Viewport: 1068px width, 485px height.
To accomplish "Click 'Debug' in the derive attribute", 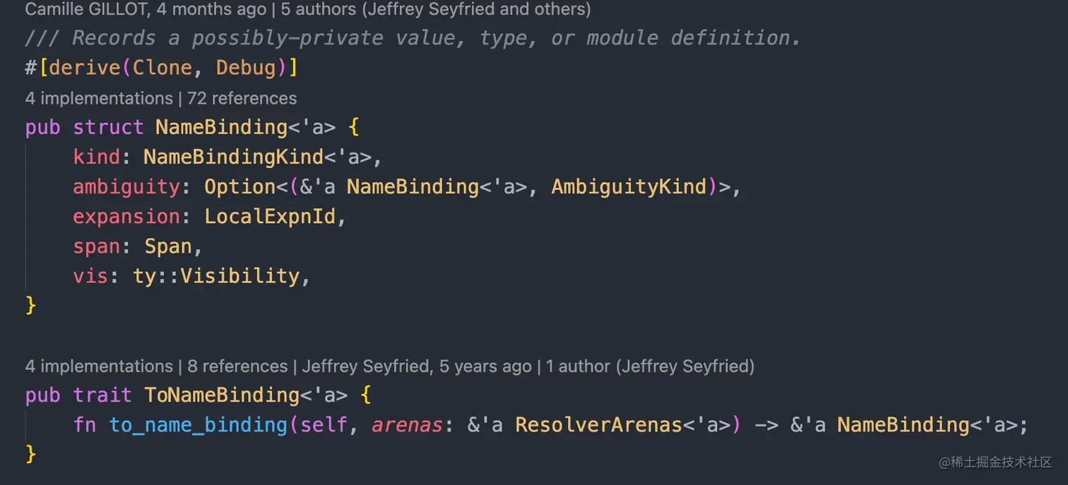I will (x=245, y=68).
